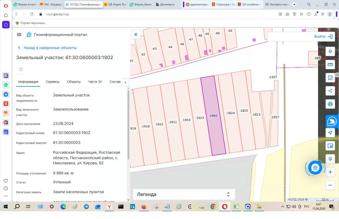Select parcel :1824 on the map
Viewport: 339px width, 219px height.
click(231, 113)
